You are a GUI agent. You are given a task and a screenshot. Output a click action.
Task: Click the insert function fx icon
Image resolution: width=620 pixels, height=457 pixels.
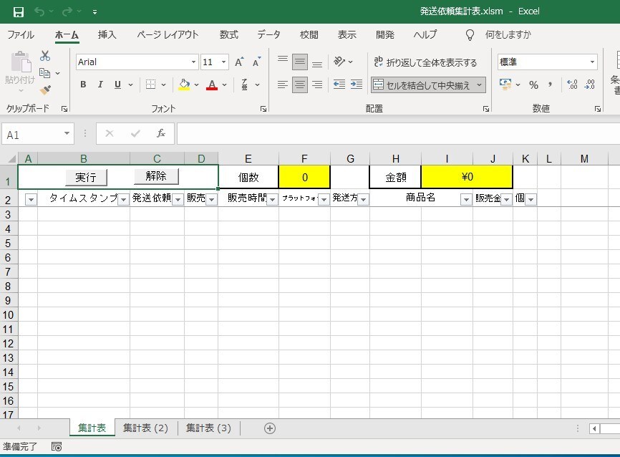click(x=160, y=134)
